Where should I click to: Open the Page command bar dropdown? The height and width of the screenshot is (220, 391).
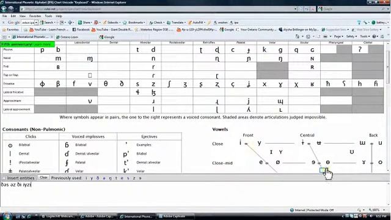338,37
